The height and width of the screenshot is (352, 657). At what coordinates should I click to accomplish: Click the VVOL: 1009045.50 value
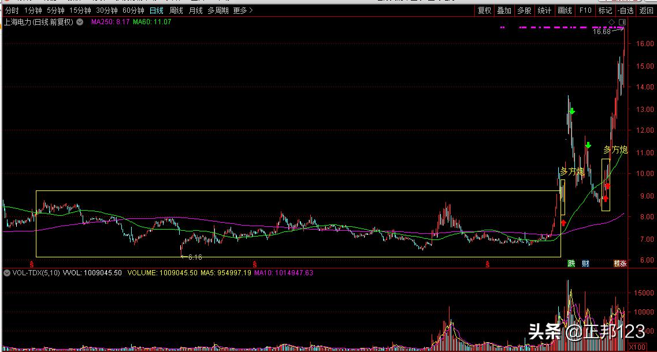tap(92, 273)
